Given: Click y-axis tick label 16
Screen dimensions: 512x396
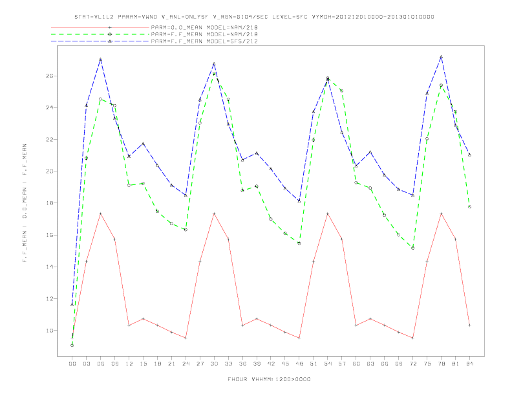Looking at the screenshot, I should (50, 235).
